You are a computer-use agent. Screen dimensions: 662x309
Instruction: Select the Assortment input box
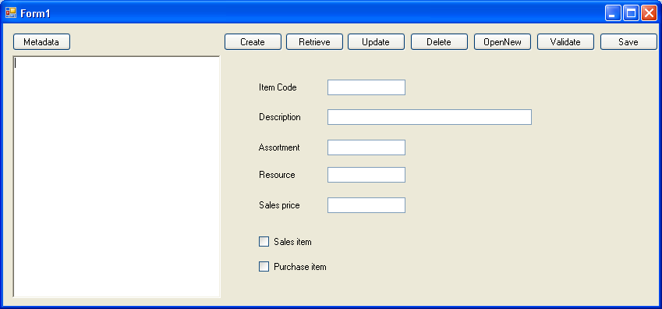click(366, 147)
